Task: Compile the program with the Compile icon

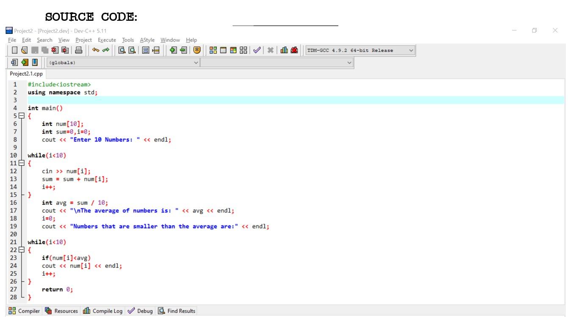Action: (212, 51)
